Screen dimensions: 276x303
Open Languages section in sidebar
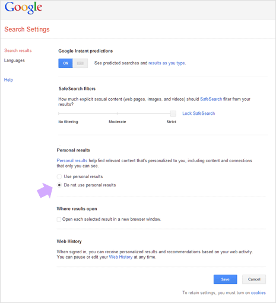(x=14, y=60)
